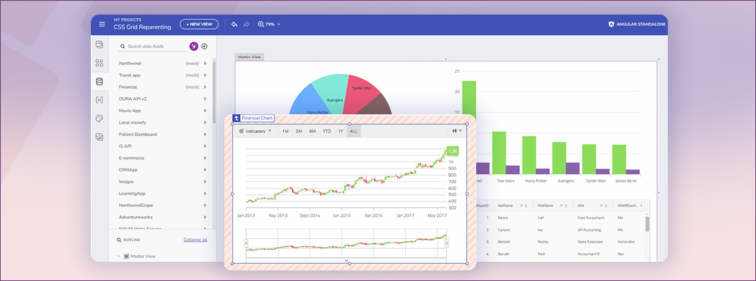Click the title column sort arrow
756x281 pixels.
tap(601, 205)
